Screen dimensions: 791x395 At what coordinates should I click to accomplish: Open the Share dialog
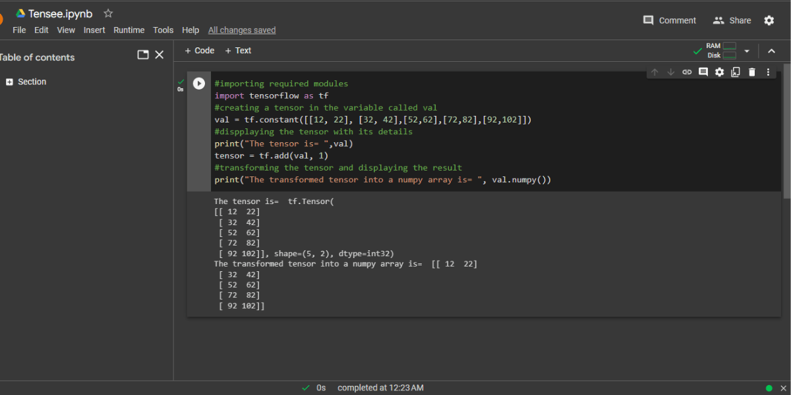click(732, 20)
